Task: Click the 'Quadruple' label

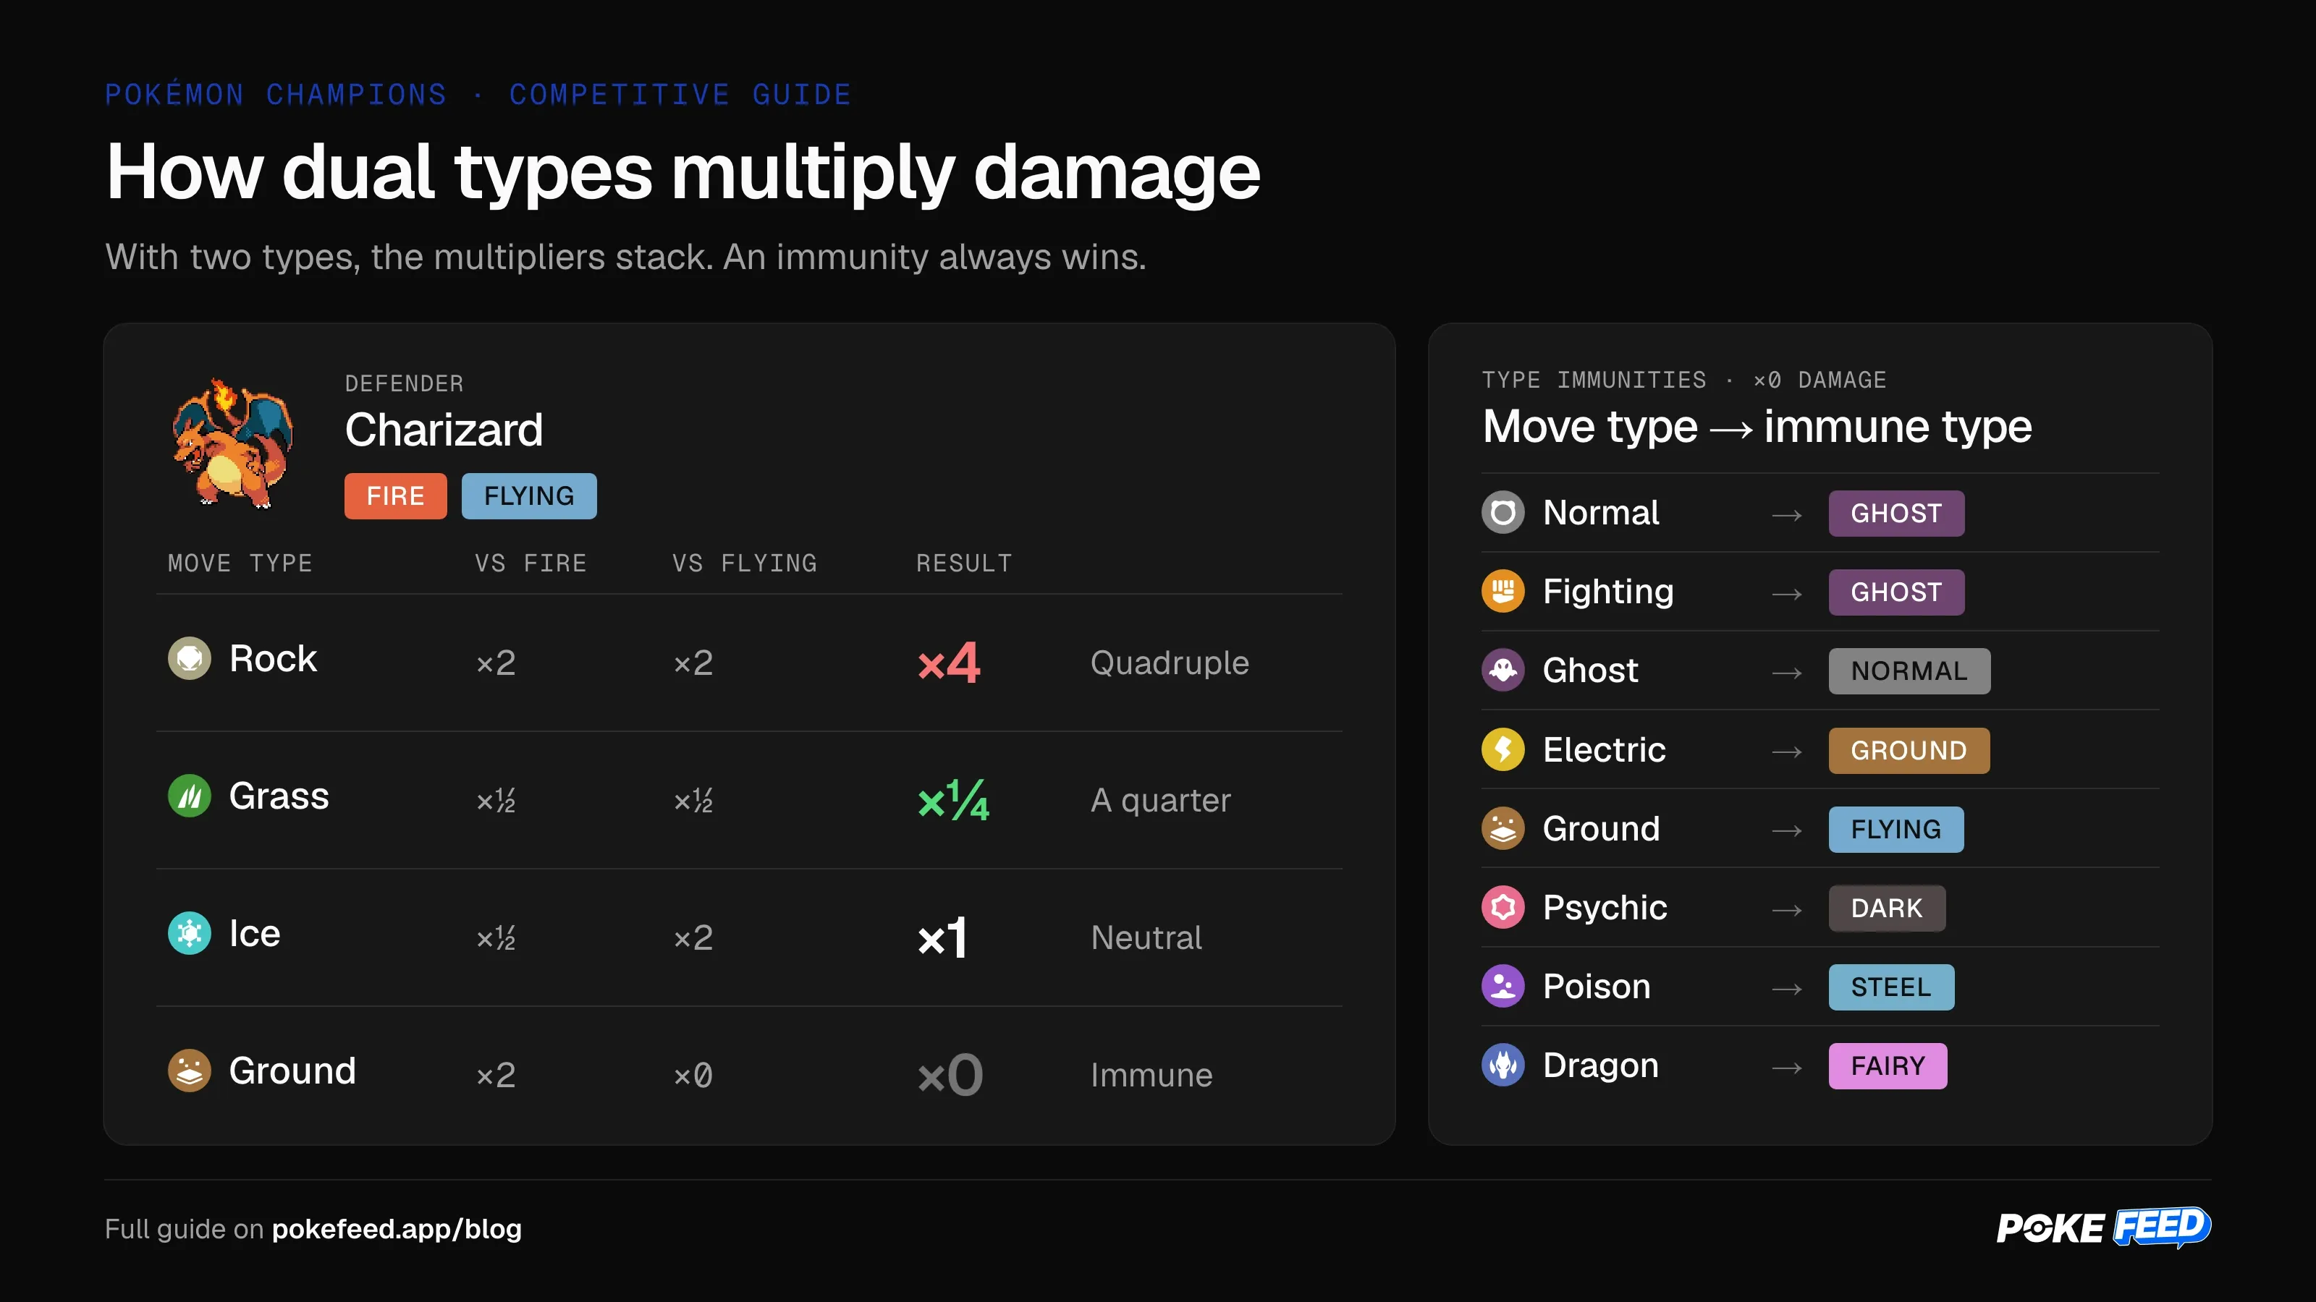Action: pos(1170,663)
